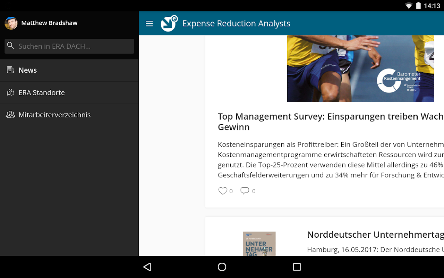
Task: Click the ERA Standorte map icon
Action: (10, 92)
